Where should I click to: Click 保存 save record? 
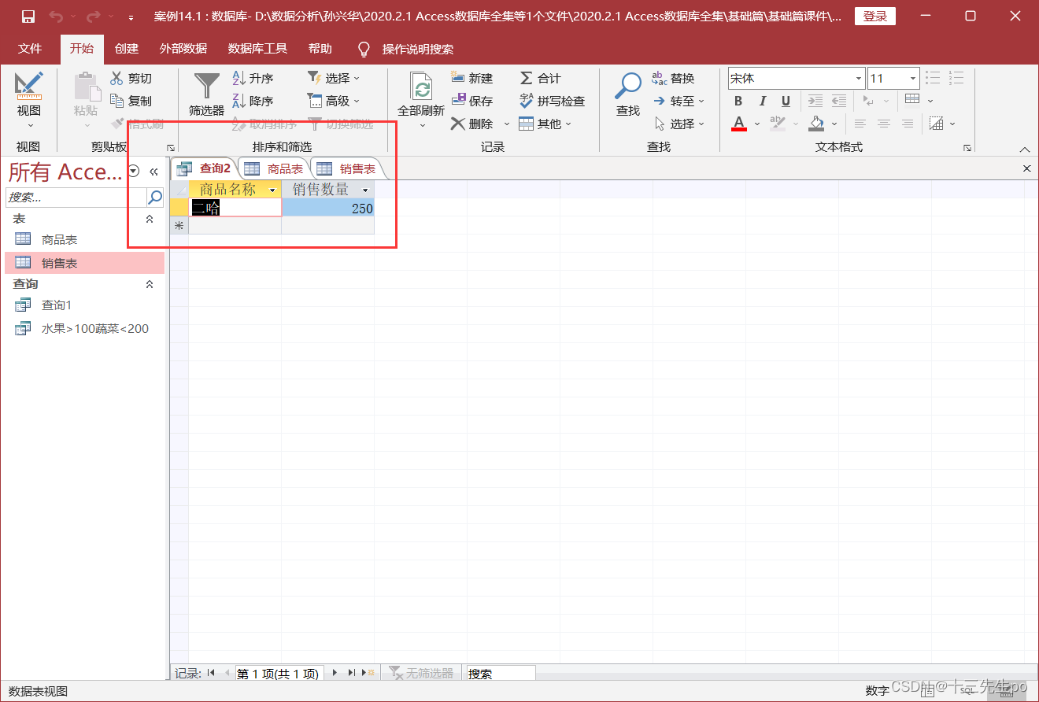(471, 101)
